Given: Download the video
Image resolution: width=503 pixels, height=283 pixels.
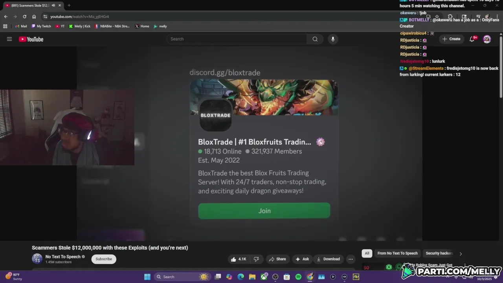Looking at the screenshot, I should pyautogui.click(x=328, y=259).
